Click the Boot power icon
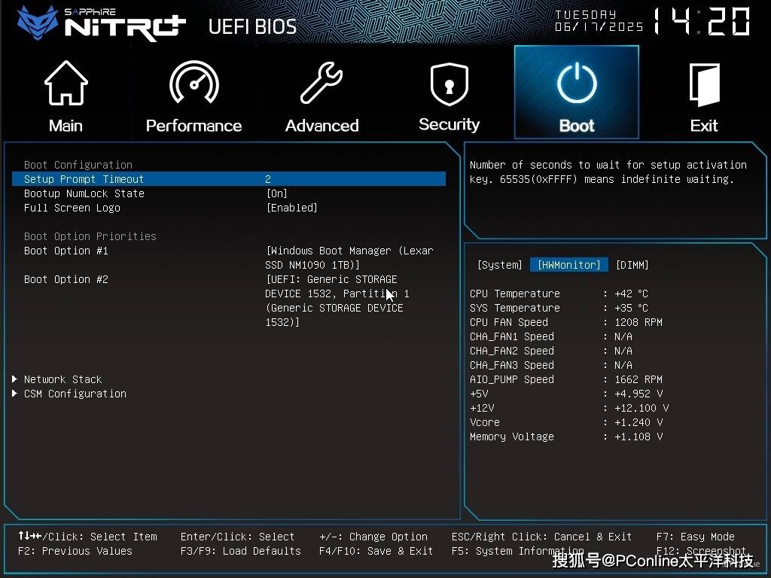 click(577, 84)
